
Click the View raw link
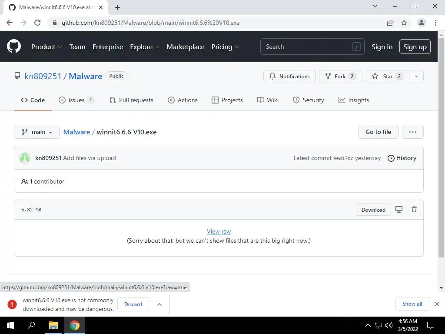[x=219, y=231]
